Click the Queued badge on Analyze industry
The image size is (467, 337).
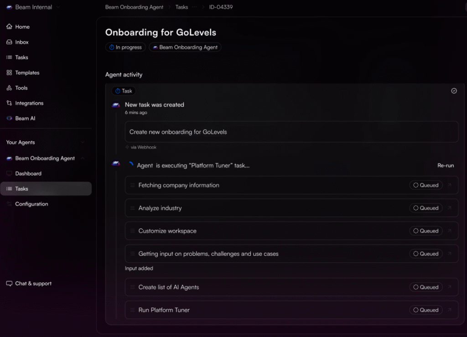tap(425, 208)
